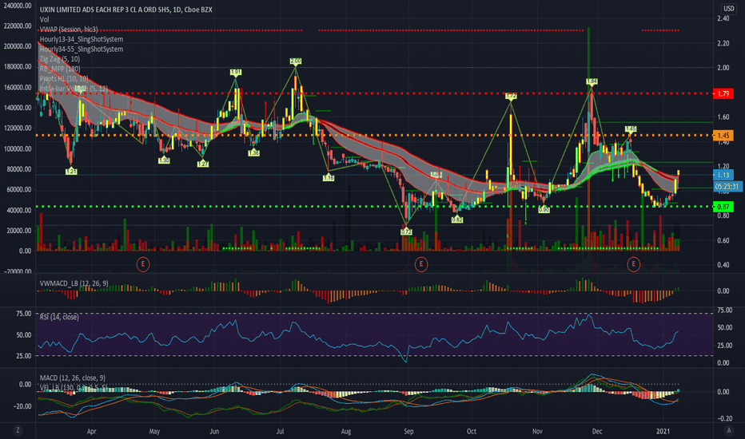Click the earnings E marker near September
The width and height of the screenshot is (745, 439).
(x=420, y=264)
